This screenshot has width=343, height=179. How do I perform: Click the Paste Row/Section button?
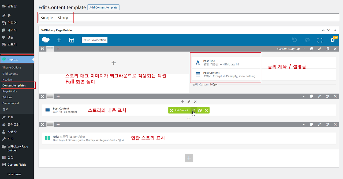[95, 40]
